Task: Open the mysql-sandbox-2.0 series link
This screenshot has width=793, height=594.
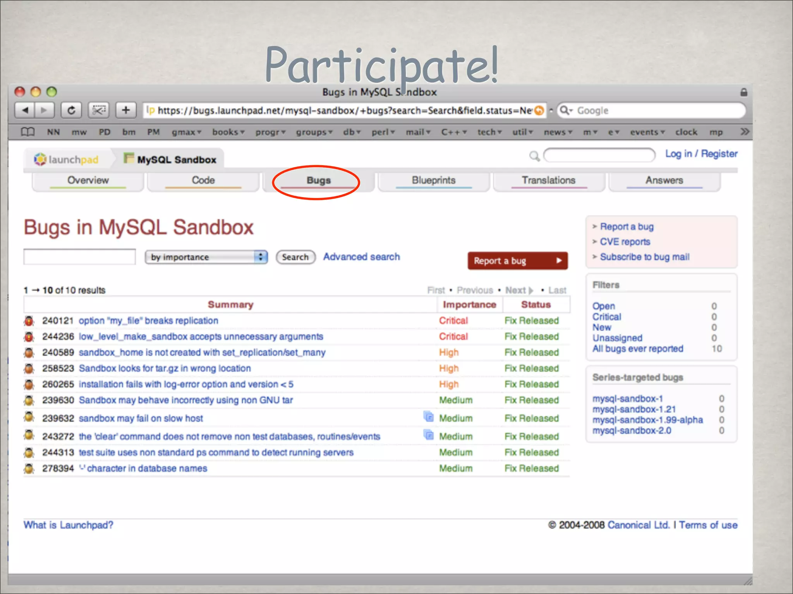Action: (x=632, y=431)
